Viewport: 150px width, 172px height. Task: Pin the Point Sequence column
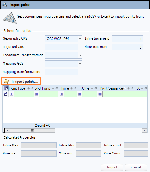click(x=132, y=88)
